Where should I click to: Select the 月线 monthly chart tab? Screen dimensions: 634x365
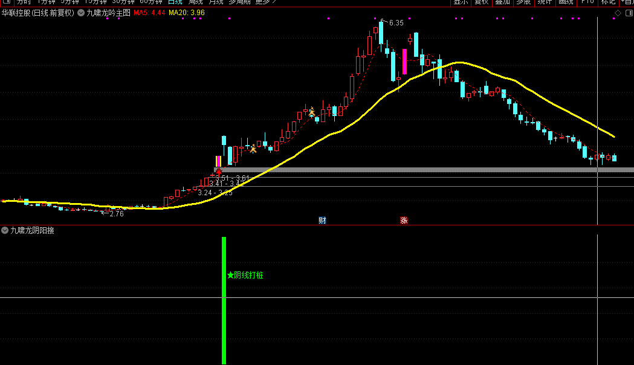click(216, 2)
